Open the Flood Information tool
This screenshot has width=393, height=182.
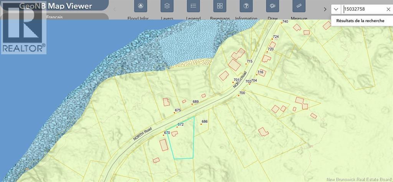coord(140,6)
